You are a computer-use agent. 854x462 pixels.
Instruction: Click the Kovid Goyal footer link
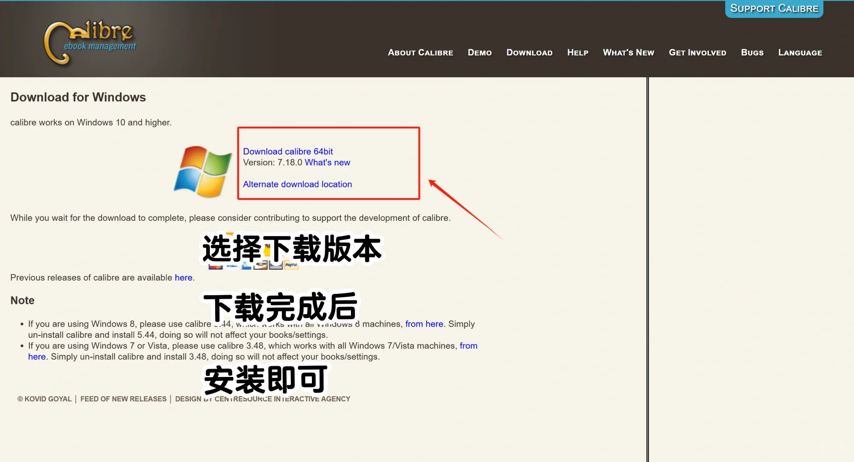44,399
